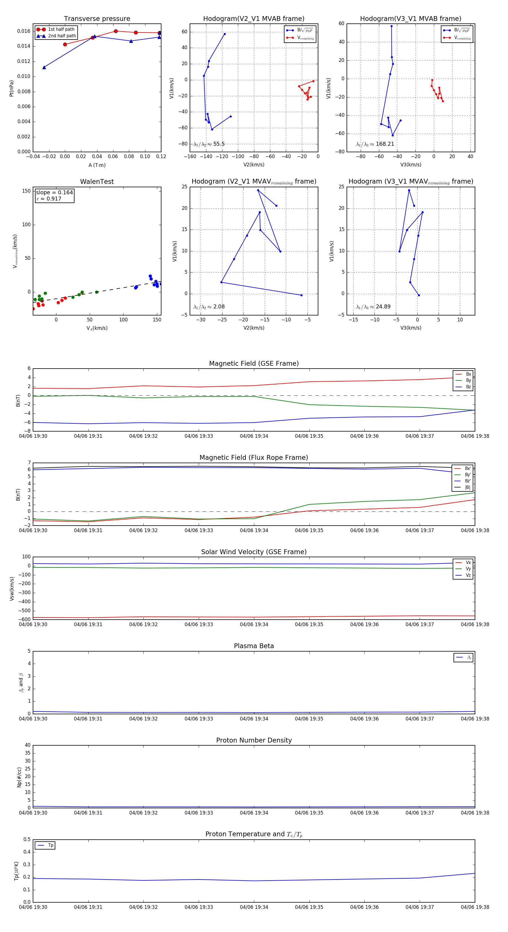Viewport: 508px width, 932px height.
Task: Click the λ1/λ2 ≈ 2.08 annotation
Action: (209, 307)
